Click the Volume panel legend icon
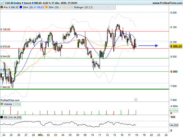This screenshot has width=183, height=137. tap(2, 104)
